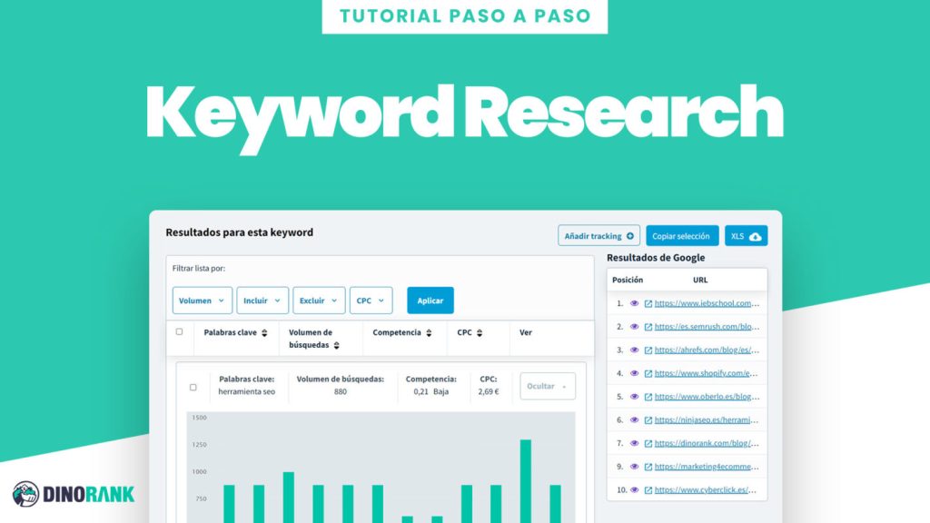The width and height of the screenshot is (930, 523).
Task: Open the www.oberlo.es/blog link
Action: click(707, 397)
